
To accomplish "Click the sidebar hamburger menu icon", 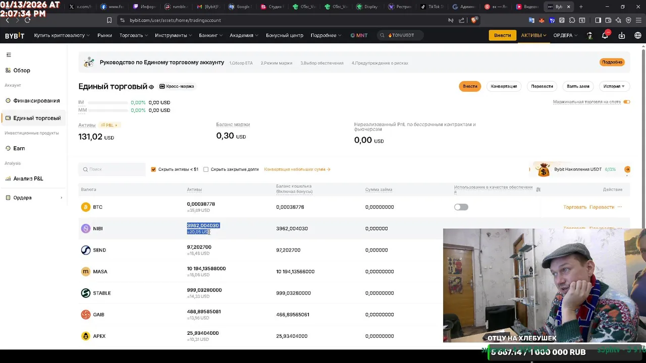I will tap(9, 54).
